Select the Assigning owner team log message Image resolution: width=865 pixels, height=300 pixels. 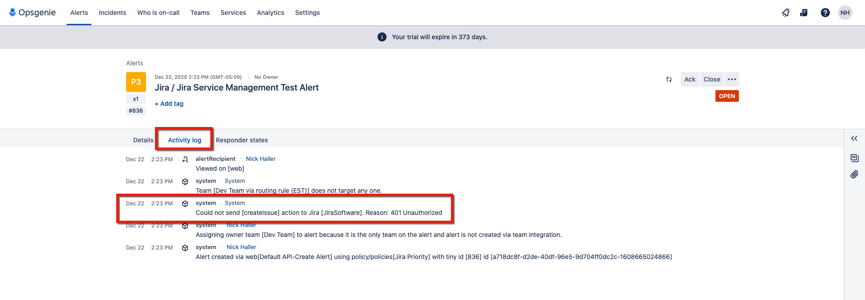(x=379, y=235)
